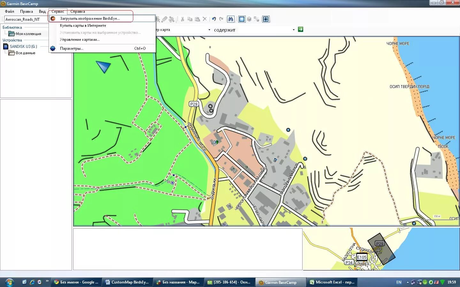Click the P34 shield in overview map
Image resolution: width=460 pixels, height=287 pixels.
click(349, 263)
